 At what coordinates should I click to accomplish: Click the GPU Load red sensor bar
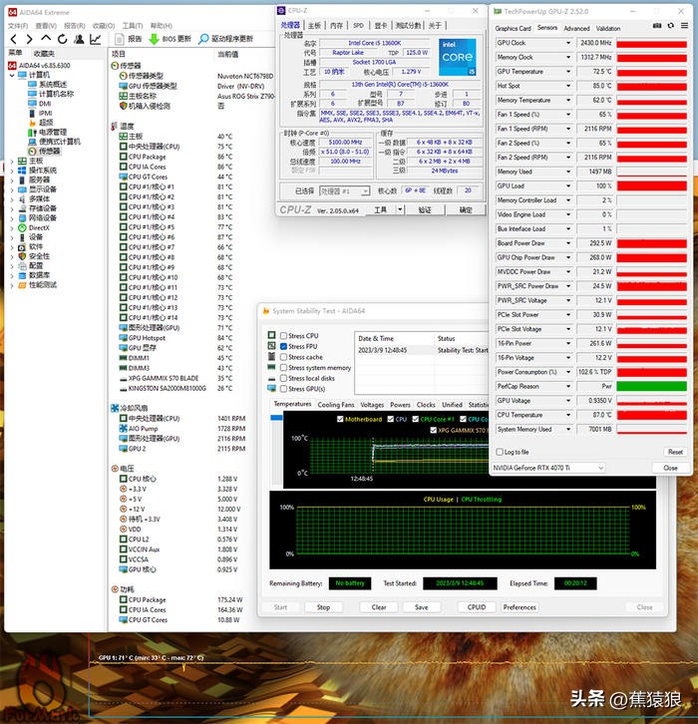click(651, 185)
